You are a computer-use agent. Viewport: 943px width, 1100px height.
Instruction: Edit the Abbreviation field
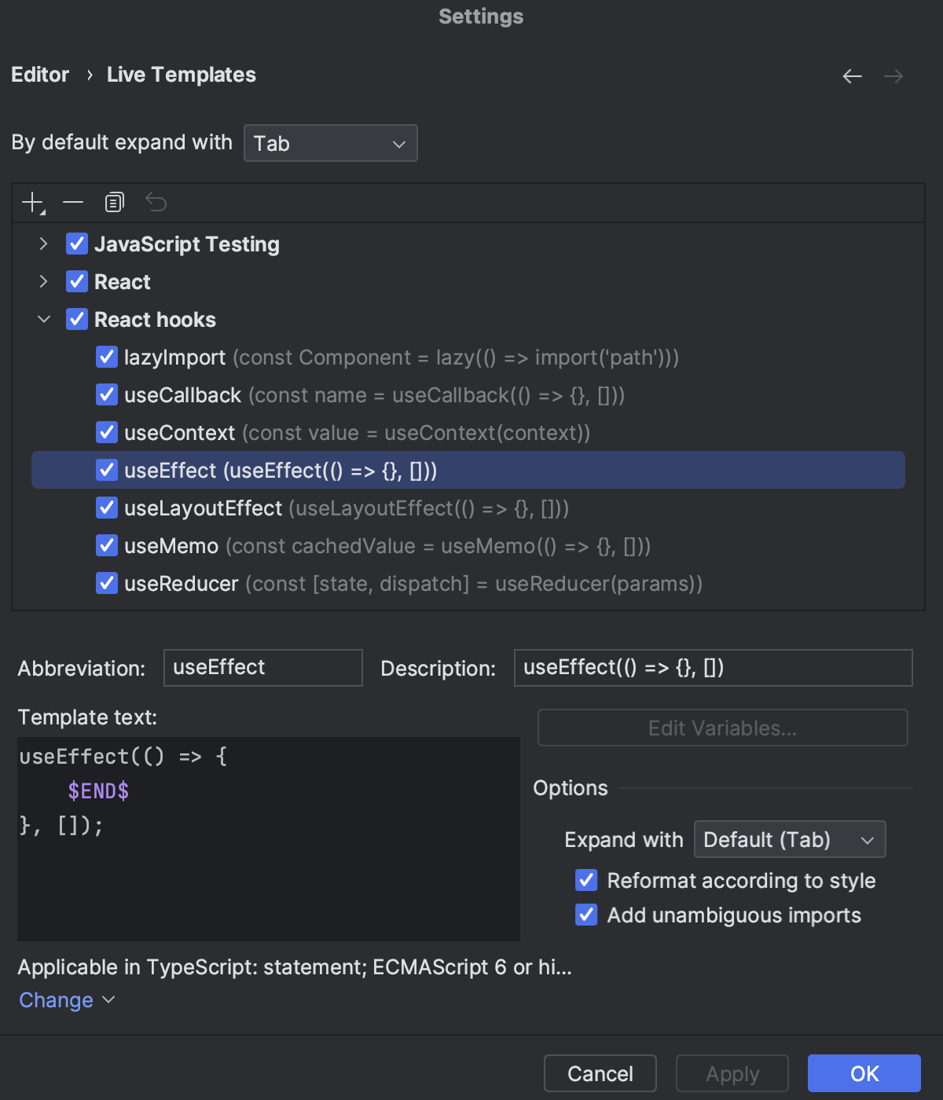(262, 667)
